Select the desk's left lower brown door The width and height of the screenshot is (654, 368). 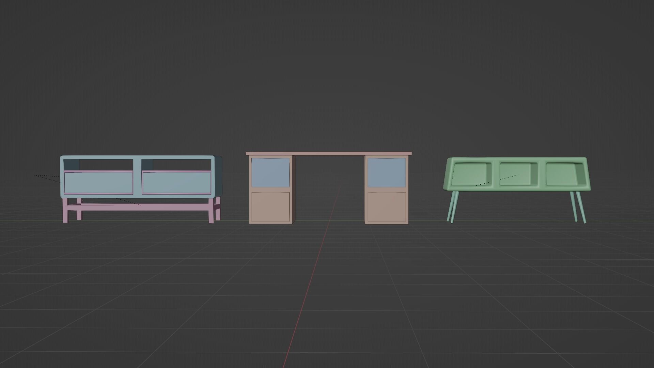pyautogui.click(x=270, y=206)
